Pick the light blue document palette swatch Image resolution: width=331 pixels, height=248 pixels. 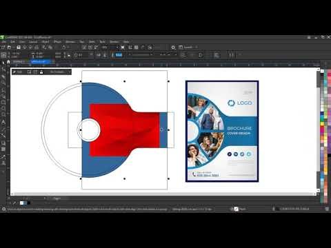click(x=26, y=203)
